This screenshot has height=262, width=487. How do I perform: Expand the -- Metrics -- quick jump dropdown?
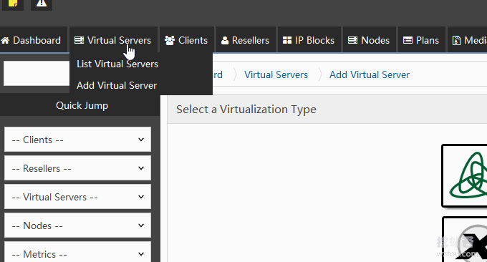pyautogui.click(x=77, y=252)
